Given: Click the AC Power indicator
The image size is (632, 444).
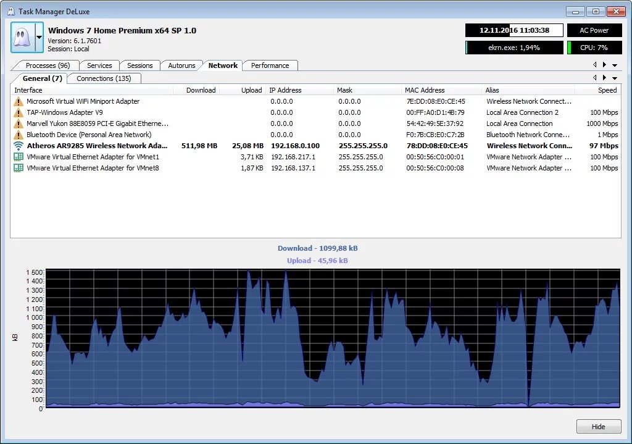Looking at the screenshot, I should (594, 30).
